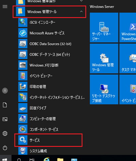Click the 回復ドライブ drive icon

[x=23, y=108]
